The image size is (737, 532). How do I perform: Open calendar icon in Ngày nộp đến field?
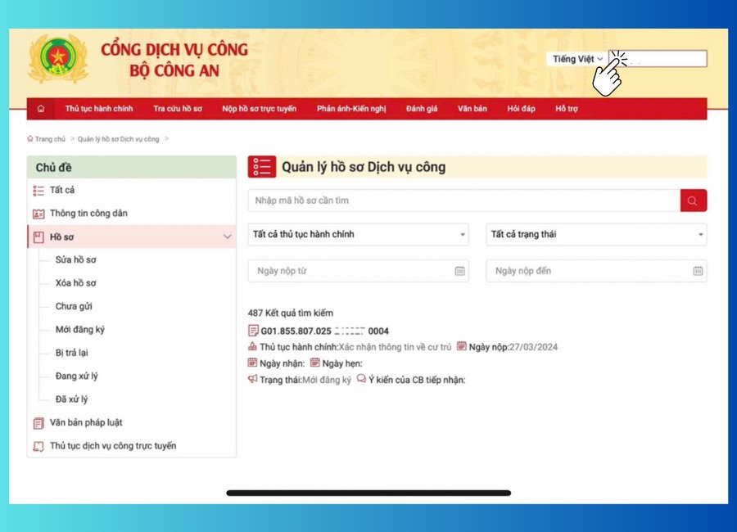pyautogui.click(x=698, y=271)
